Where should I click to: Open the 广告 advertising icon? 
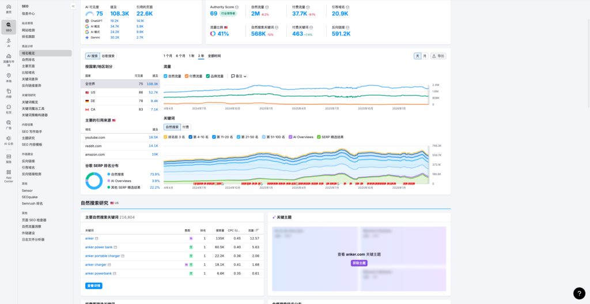(x=9, y=124)
